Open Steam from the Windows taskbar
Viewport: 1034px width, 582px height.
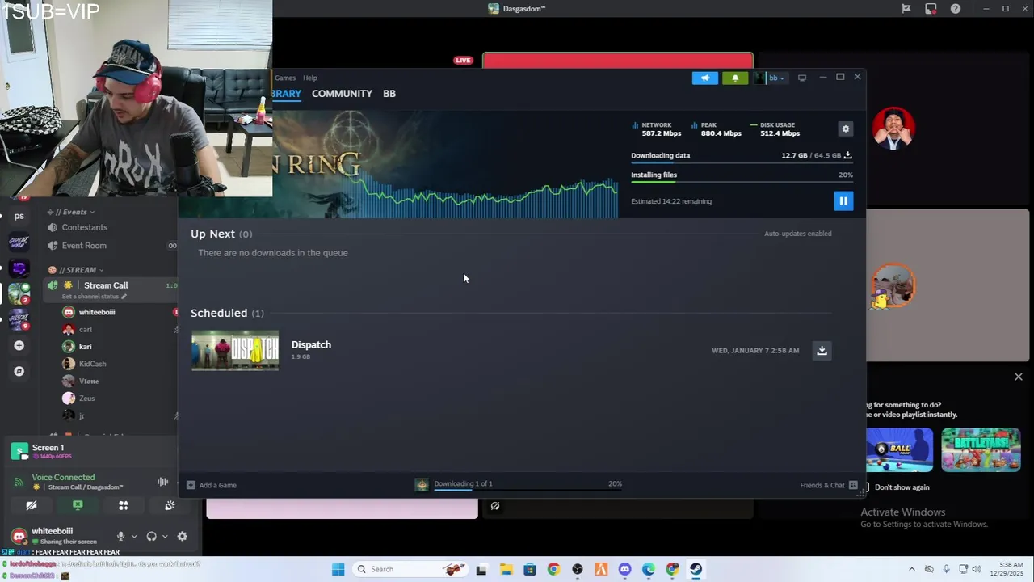696,569
